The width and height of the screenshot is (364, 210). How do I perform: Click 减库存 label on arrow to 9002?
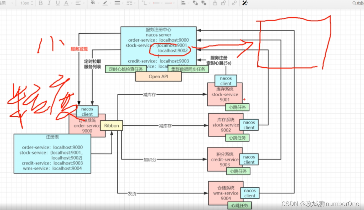coord(165,126)
